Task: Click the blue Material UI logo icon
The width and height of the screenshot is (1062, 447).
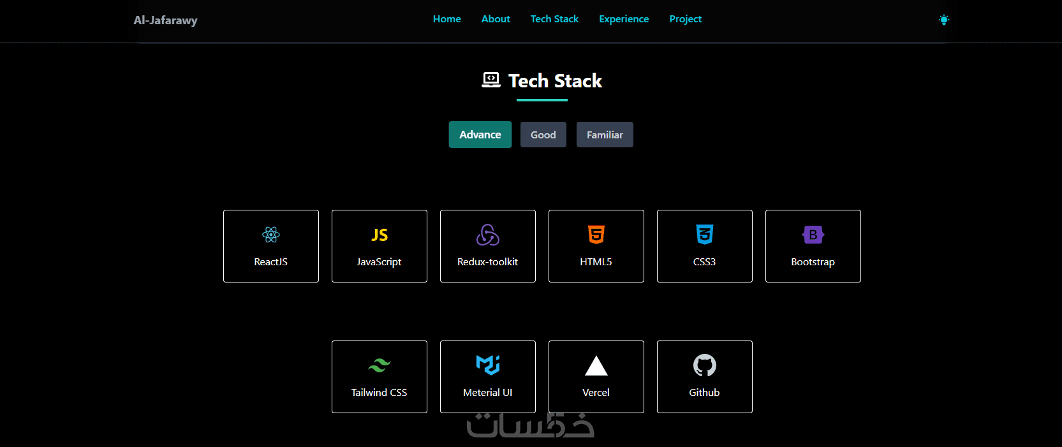Action: 488,365
